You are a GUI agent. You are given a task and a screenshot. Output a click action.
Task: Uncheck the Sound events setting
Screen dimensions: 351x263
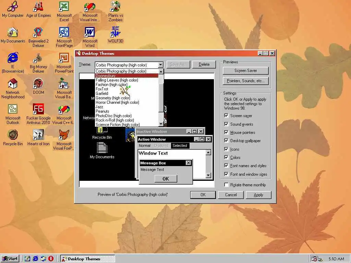pos(226,124)
